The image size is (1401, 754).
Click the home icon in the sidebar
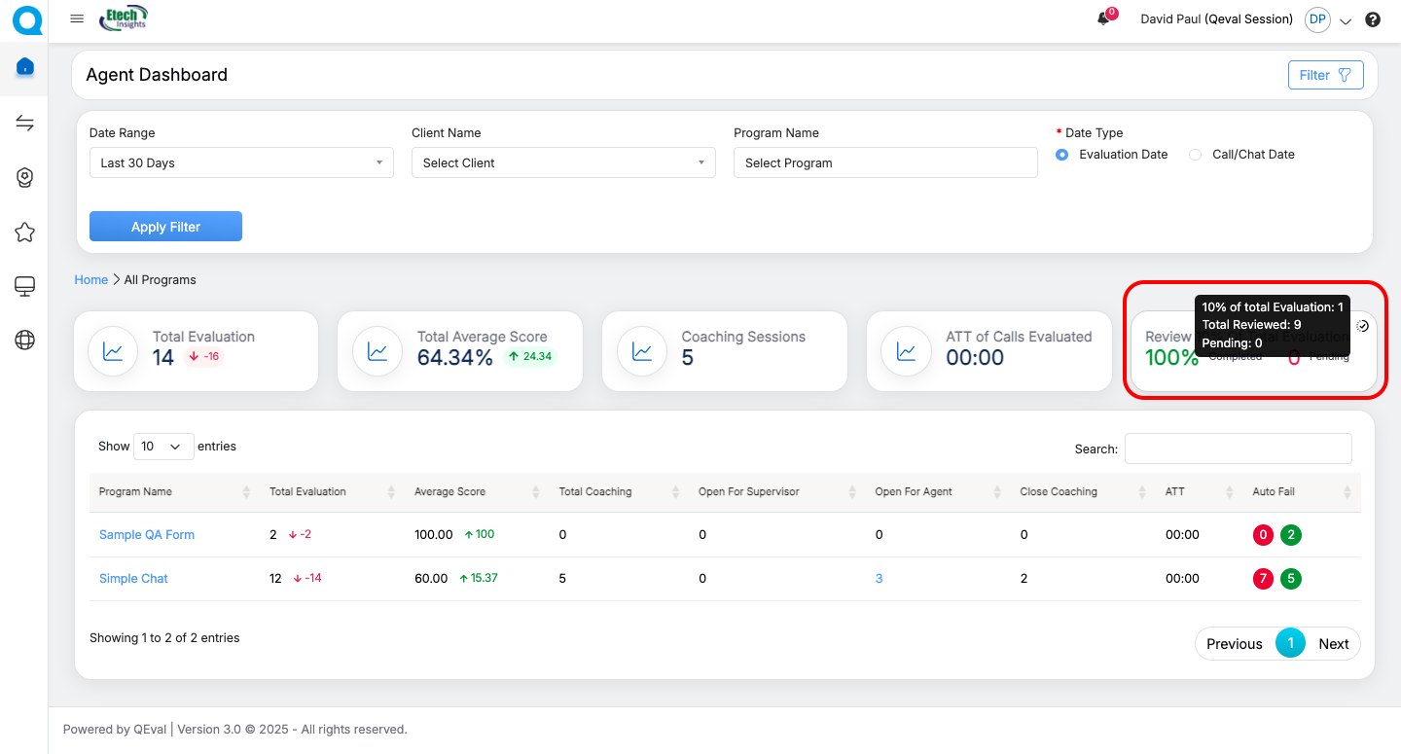point(25,67)
